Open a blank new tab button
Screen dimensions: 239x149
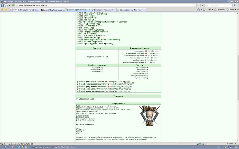[x=144, y=10]
